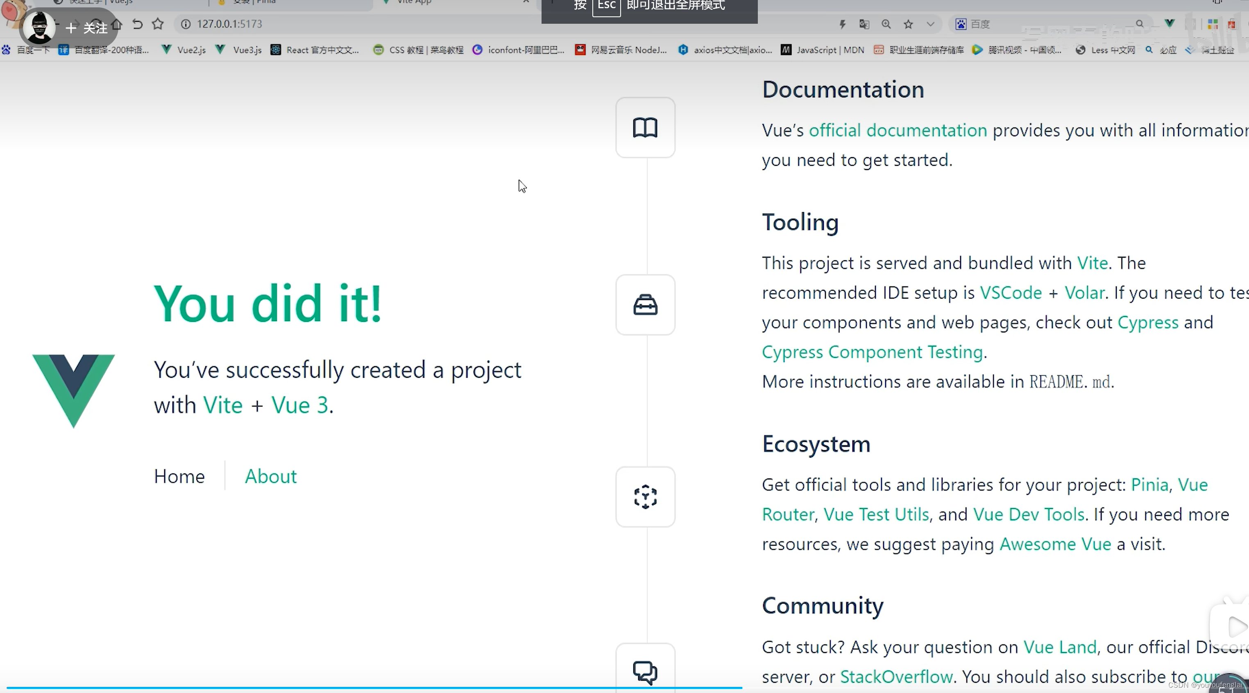Switch search engine via the Baidu paw
This screenshot has height=693, width=1249.
tap(961, 24)
